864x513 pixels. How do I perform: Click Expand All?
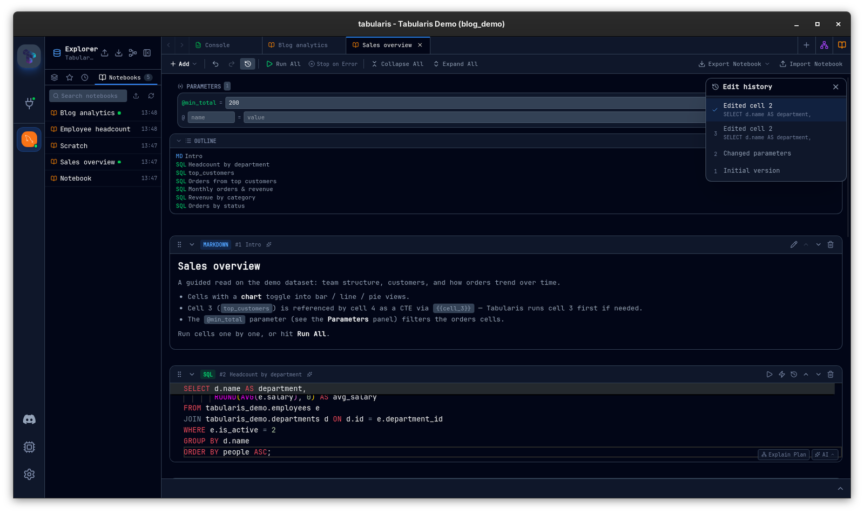click(455, 64)
